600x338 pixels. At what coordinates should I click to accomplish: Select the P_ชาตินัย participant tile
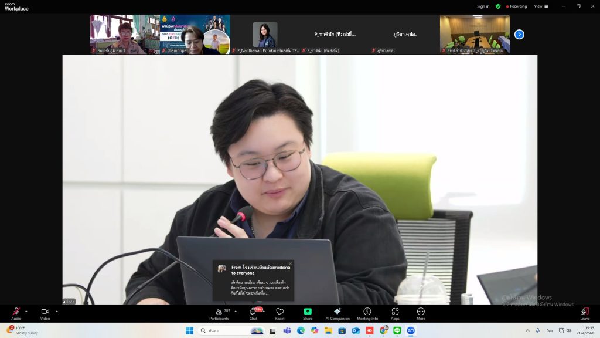(x=335, y=35)
